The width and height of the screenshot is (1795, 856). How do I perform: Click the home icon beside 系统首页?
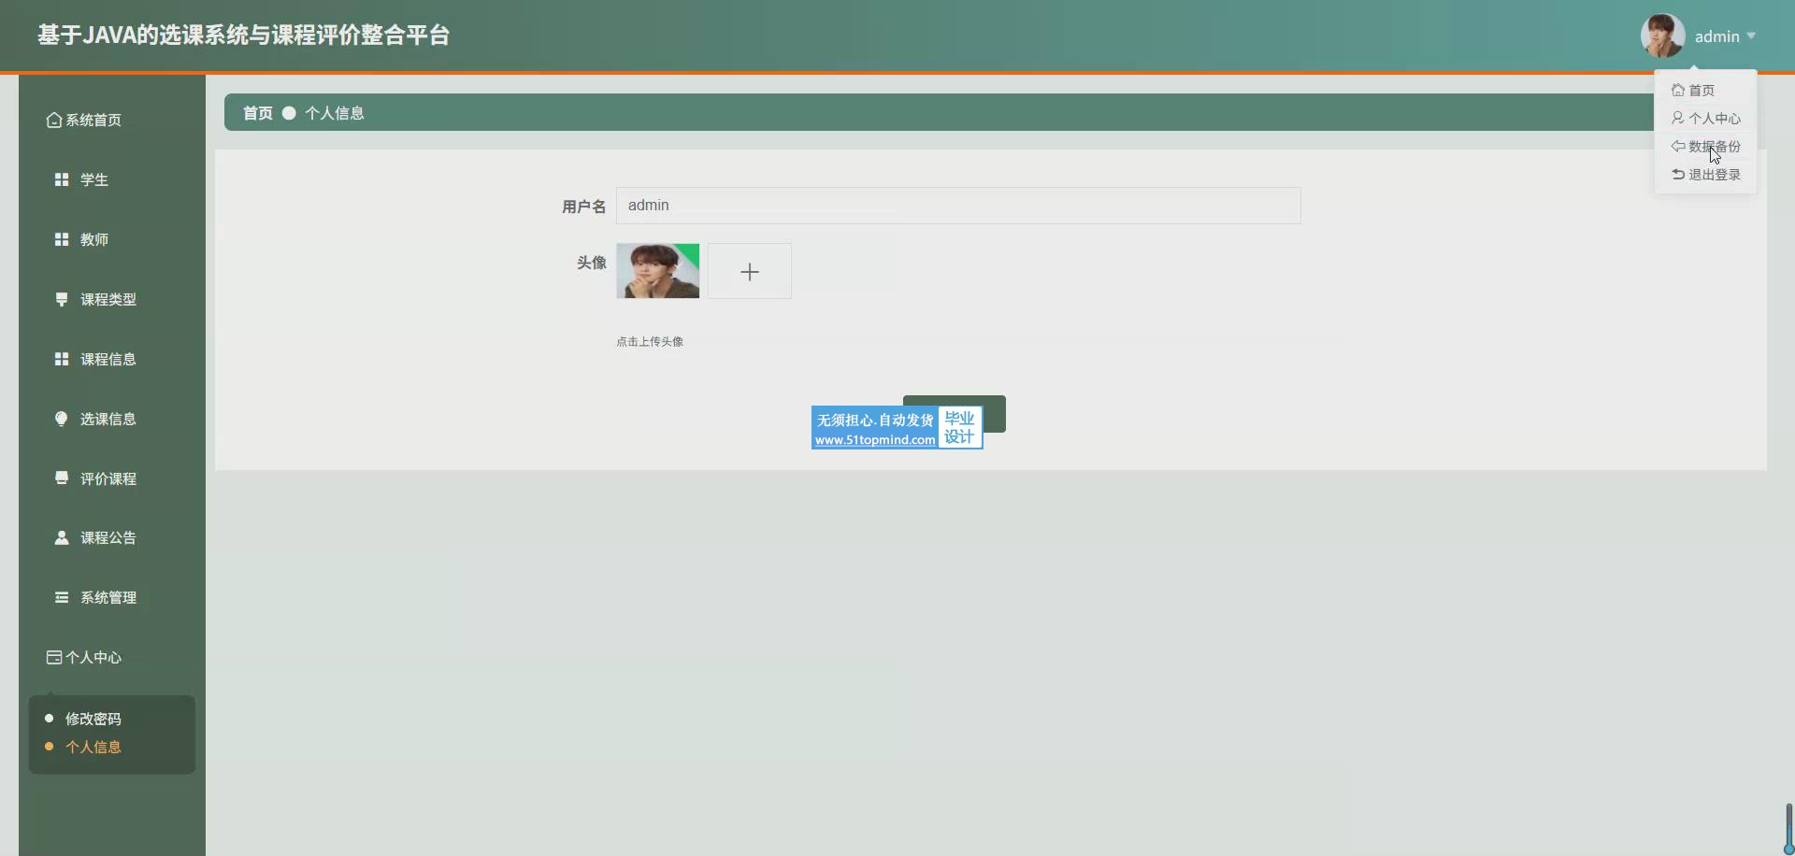[54, 121]
